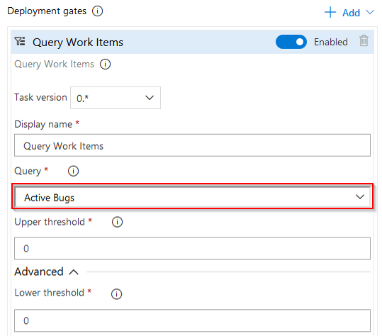382x336 pixels.
Task: Click the Upper threshold input field
Action: coord(192,248)
